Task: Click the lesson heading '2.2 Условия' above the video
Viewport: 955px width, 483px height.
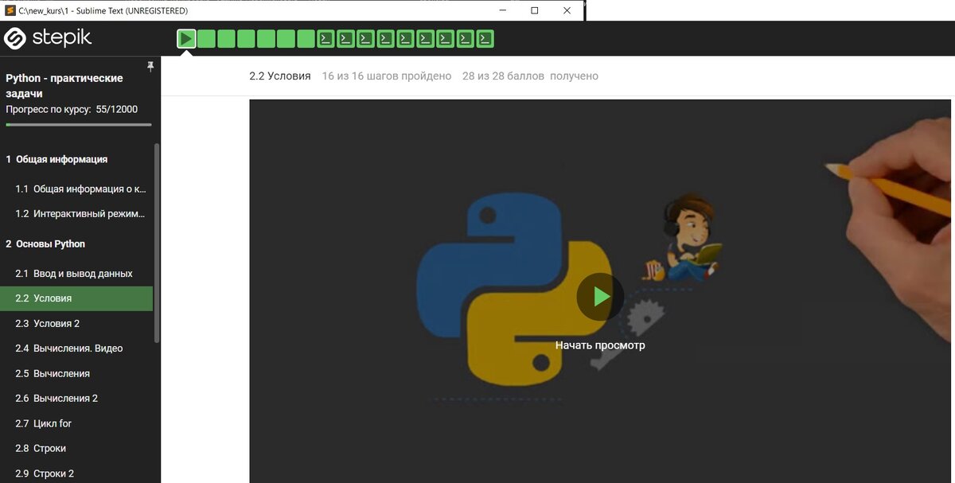Action: [x=280, y=76]
